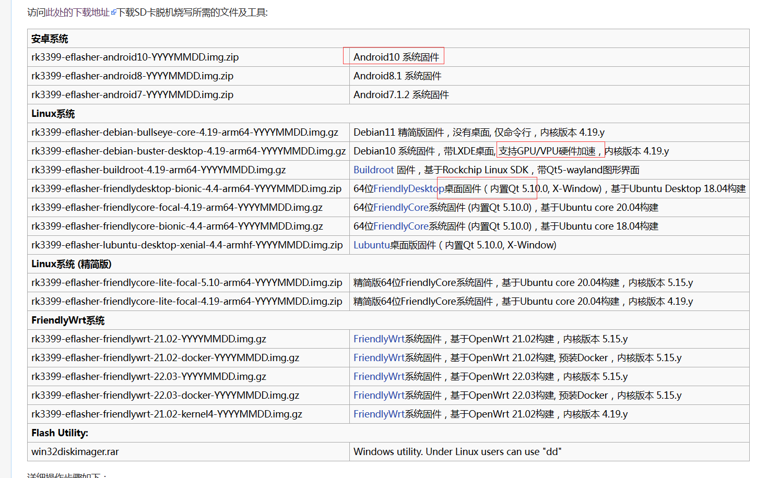Open the FriendlyWrt link for OpenWrt 22.03
The image size is (779, 478).
379,376
